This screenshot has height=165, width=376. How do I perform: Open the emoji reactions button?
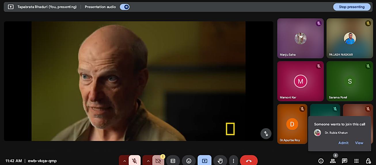pos(189,161)
